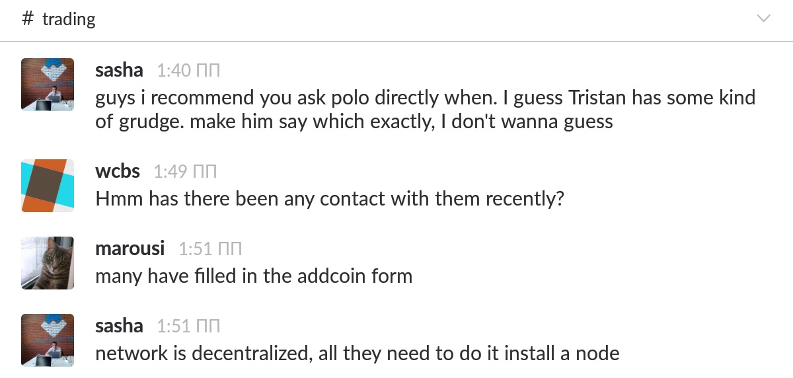The image size is (793, 378).
Task: Click the 1:49 timestamp on wcbs's message
Action: coord(185,172)
